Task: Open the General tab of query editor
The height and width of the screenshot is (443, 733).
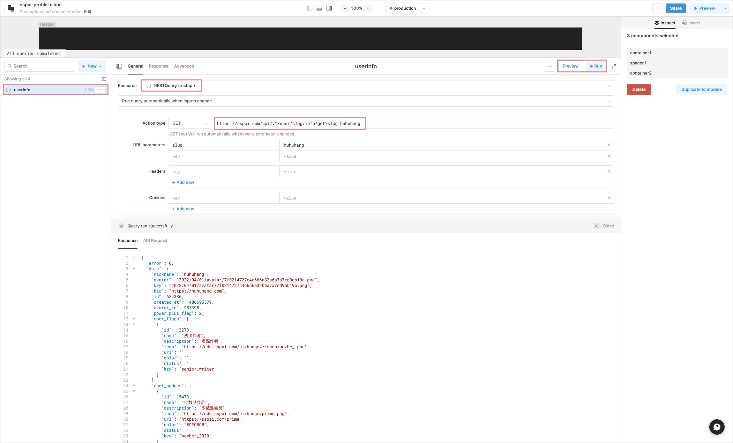Action: (135, 66)
